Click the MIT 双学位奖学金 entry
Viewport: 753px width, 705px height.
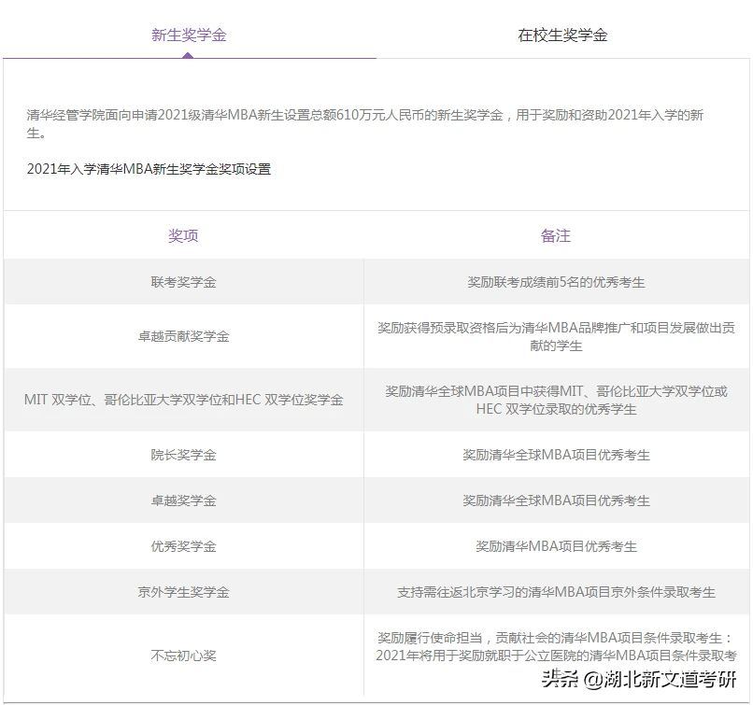coord(184,399)
